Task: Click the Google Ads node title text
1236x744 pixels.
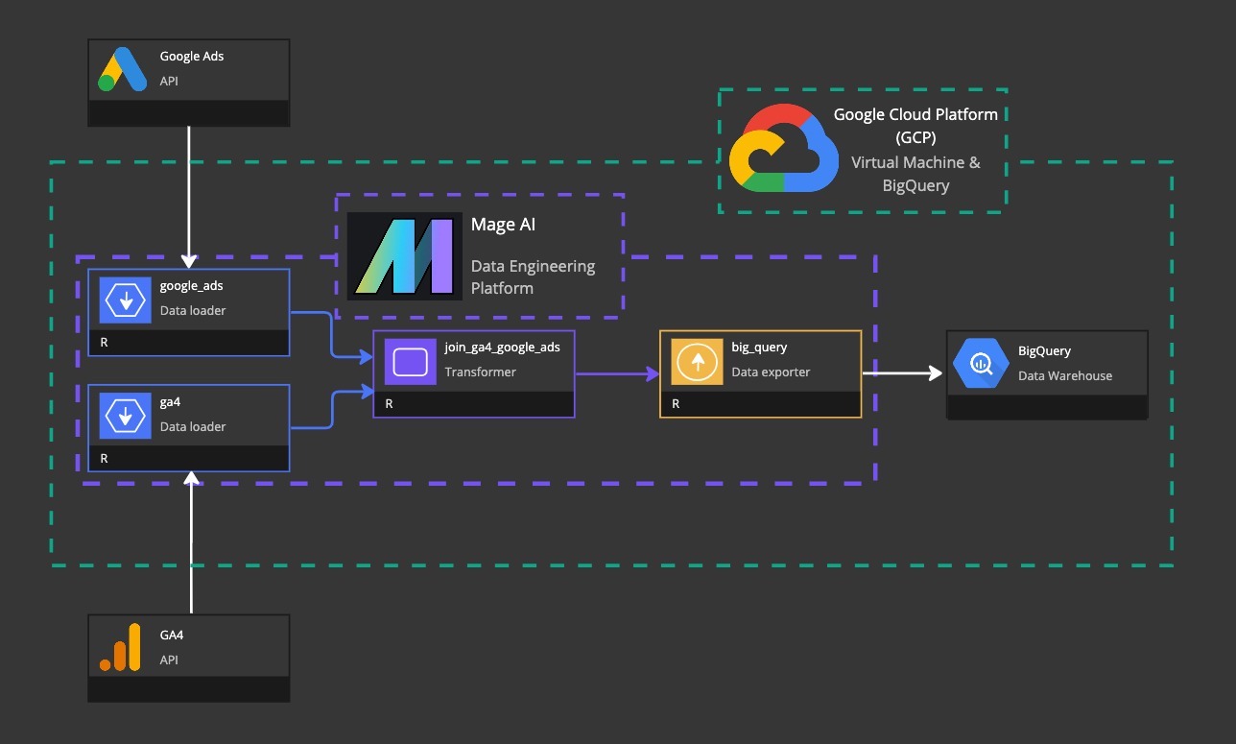Action: pos(192,57)
